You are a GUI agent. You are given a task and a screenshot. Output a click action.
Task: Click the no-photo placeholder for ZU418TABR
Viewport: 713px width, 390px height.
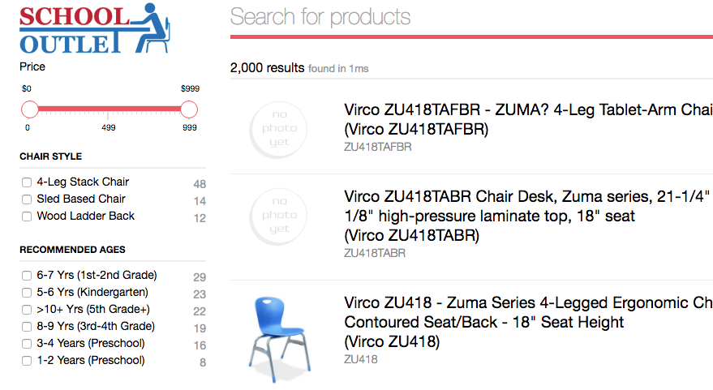point(278,216)
